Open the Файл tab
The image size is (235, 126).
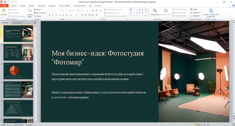[x=4, y=6]
